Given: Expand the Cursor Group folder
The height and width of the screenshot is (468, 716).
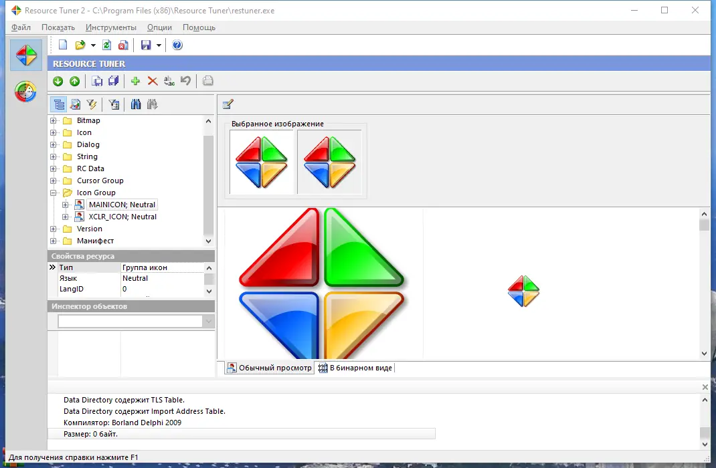Looking at the screenshot, I should [x=54, y=181].
